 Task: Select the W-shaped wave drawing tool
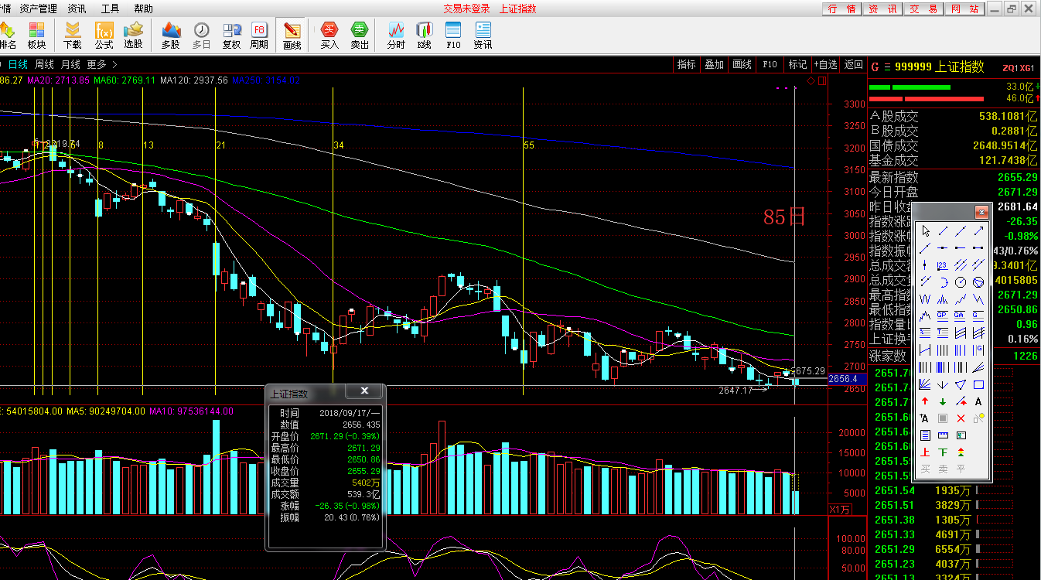[x=925, y=299]
